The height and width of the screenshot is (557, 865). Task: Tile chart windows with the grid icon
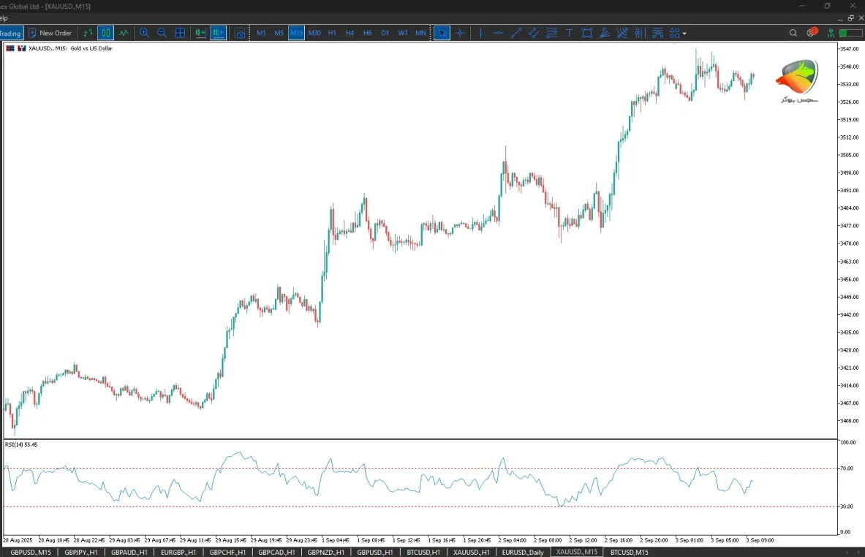180,33
